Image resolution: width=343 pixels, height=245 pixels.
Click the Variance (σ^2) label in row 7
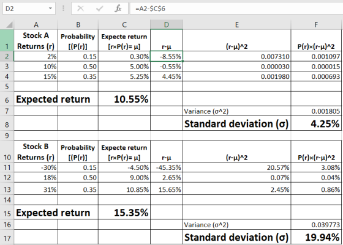coord(206,111)
